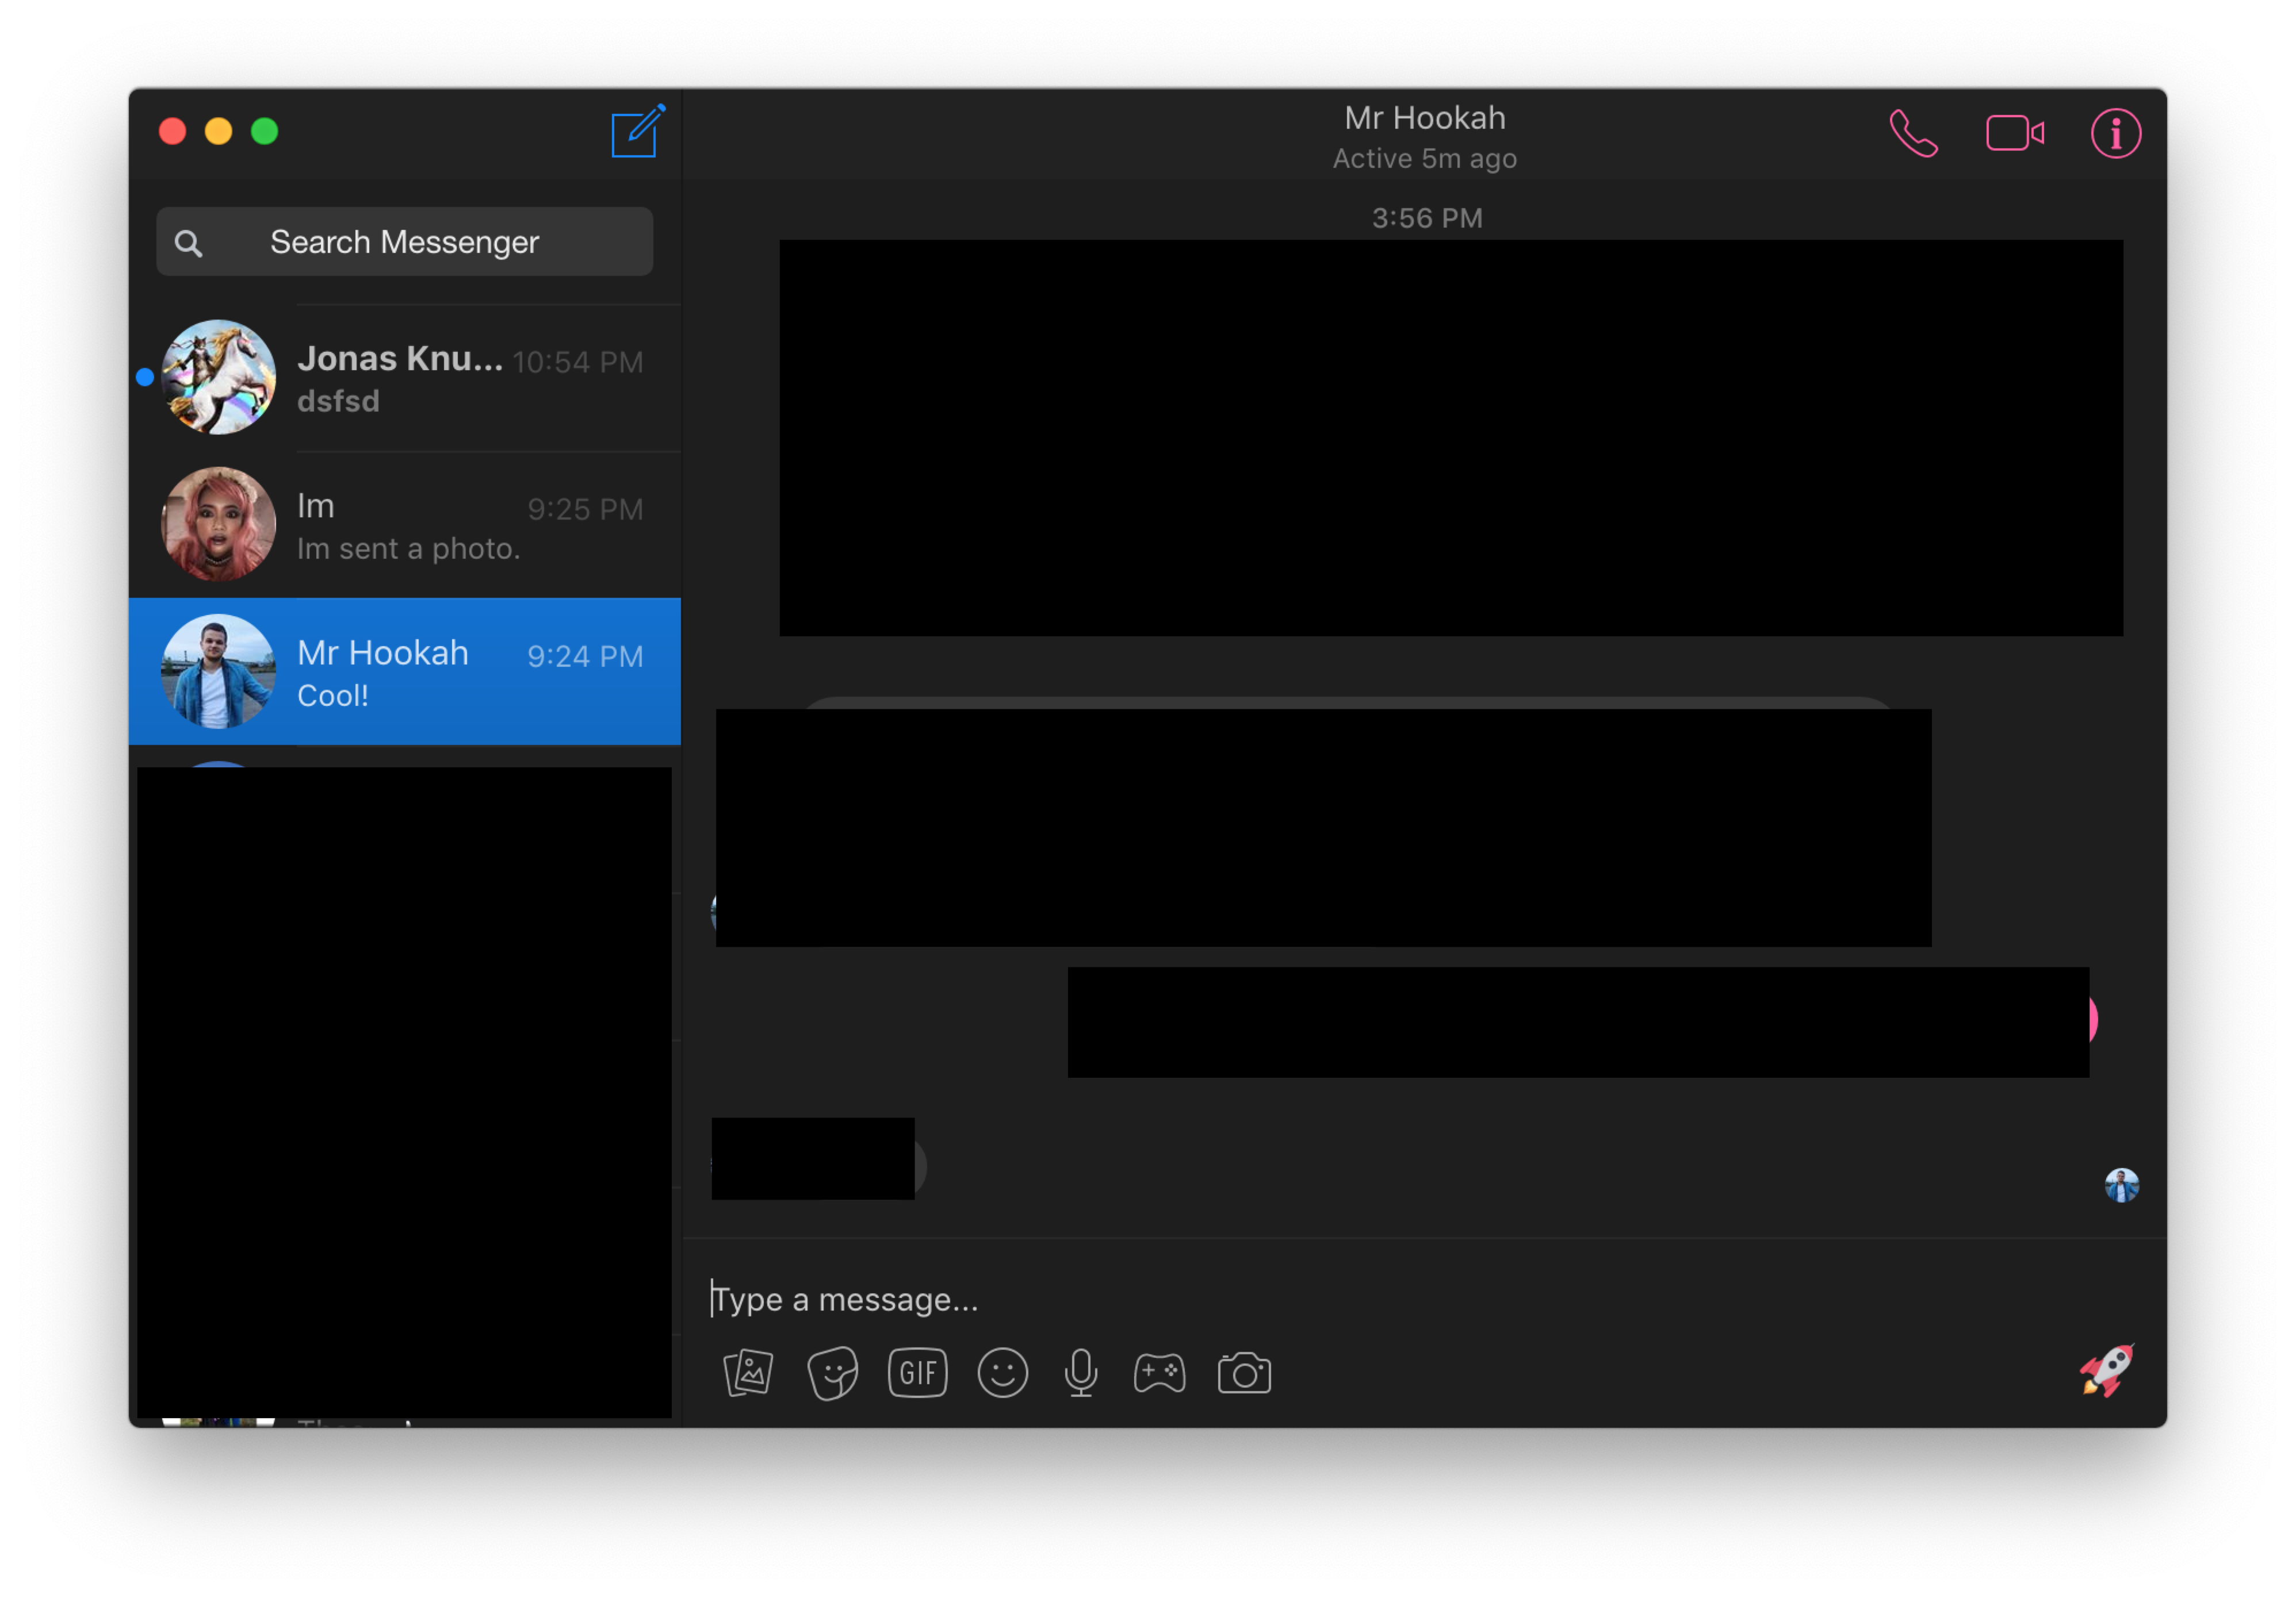This screenshot has width=2296, height=1598.
Task: Click the small seen-receipt avatar
Action: click(2121, 1185)
